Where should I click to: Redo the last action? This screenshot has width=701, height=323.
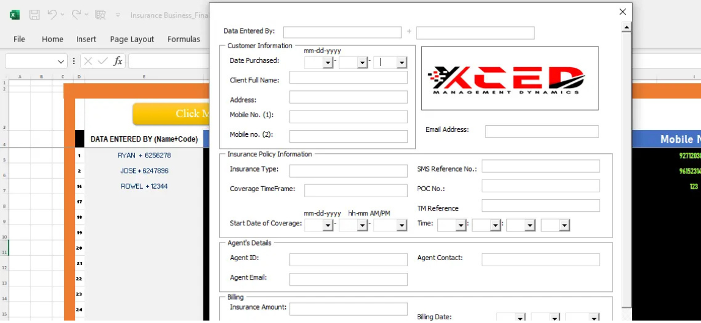click(76, 15)
